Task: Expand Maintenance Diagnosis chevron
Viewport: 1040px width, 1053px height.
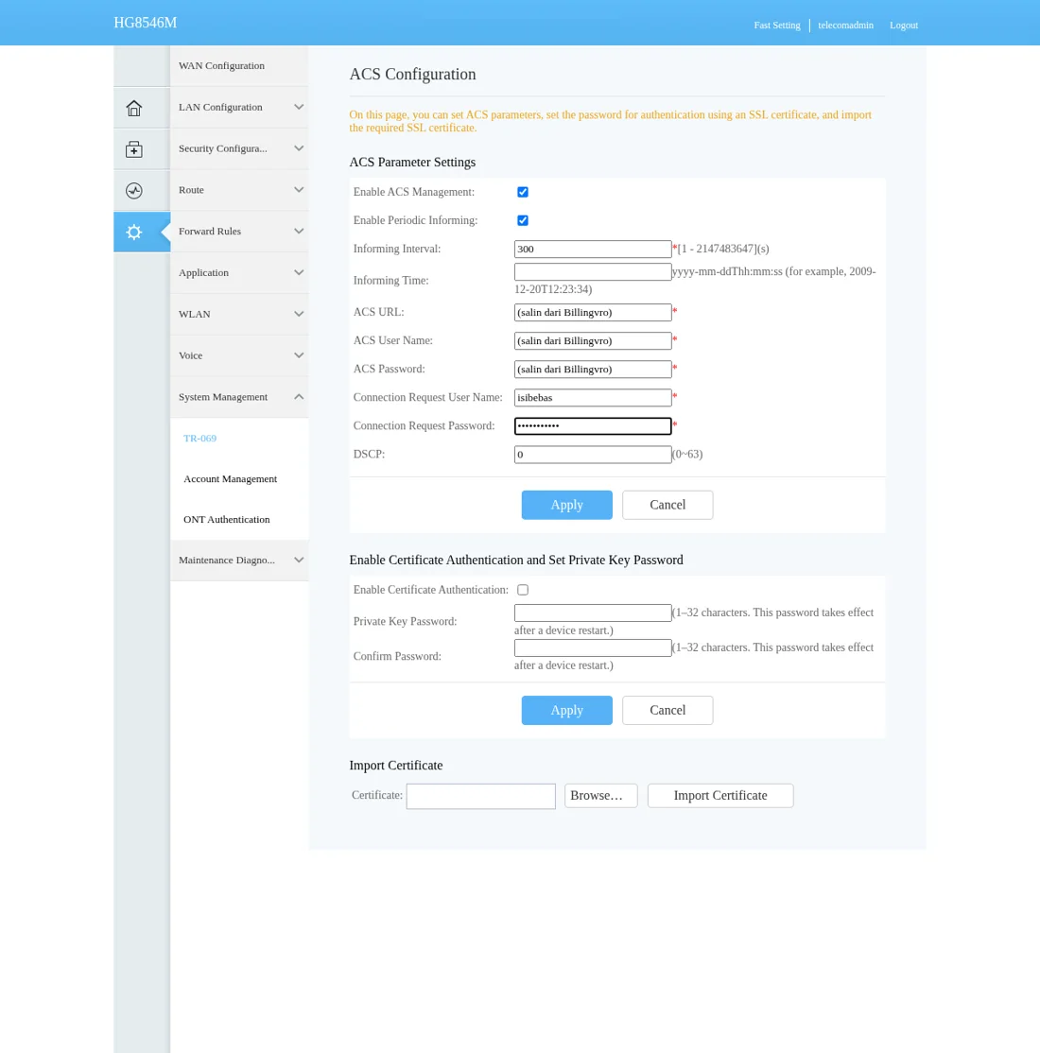Action: tap(299, 561)
